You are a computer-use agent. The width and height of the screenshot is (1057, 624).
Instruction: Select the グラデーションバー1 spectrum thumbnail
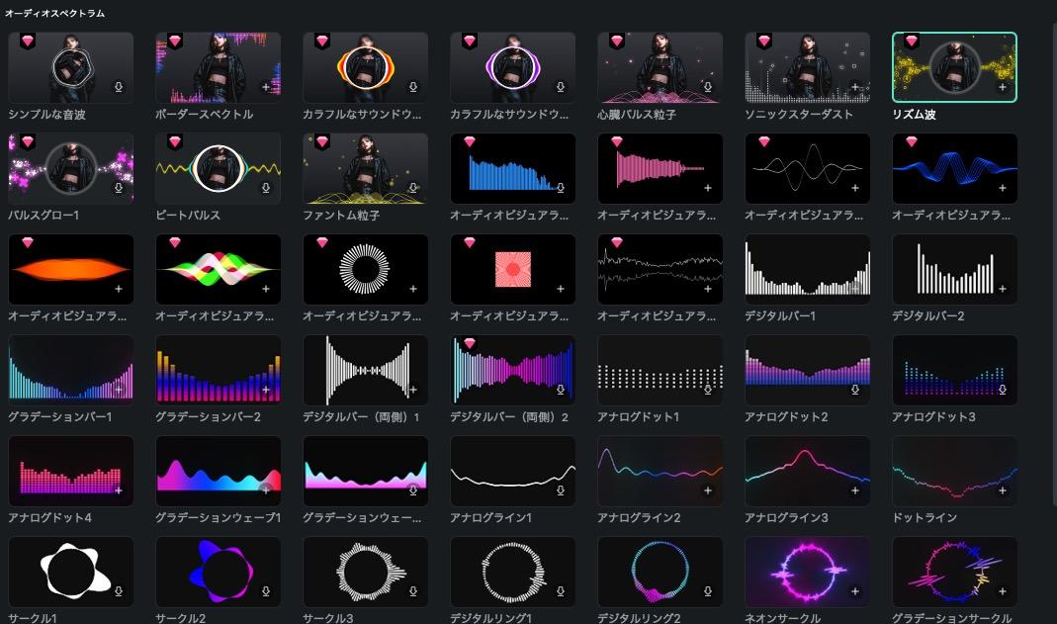[70, 370]
